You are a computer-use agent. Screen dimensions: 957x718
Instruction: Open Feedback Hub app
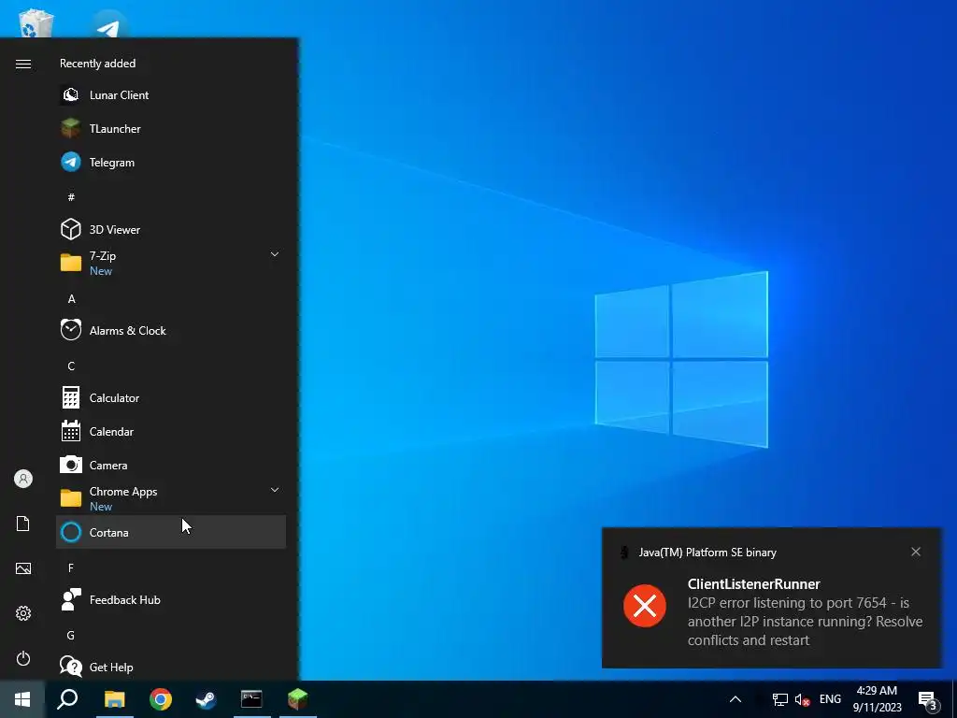(x=171, y=600)
